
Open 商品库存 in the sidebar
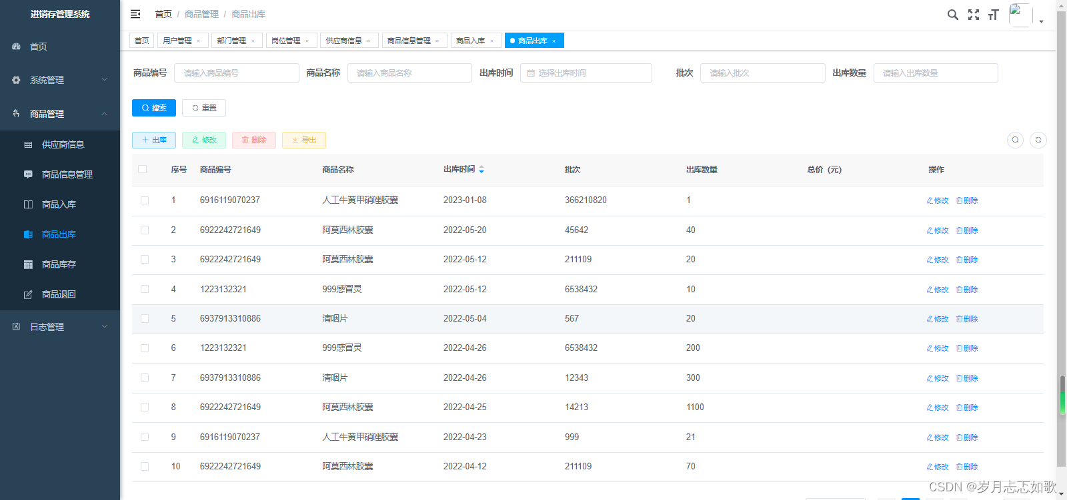(x=60, y=264)
